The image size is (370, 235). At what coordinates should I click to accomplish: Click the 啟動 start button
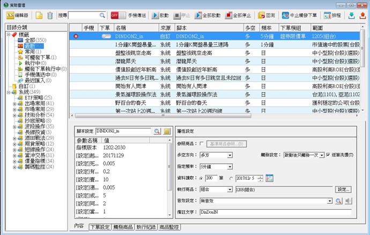159,16
